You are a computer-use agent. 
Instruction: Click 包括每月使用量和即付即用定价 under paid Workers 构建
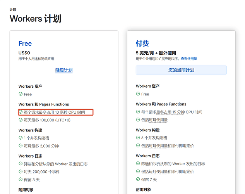(168, 146)
